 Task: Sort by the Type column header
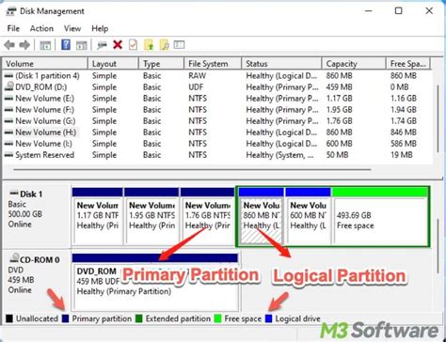tap(161, 64)
